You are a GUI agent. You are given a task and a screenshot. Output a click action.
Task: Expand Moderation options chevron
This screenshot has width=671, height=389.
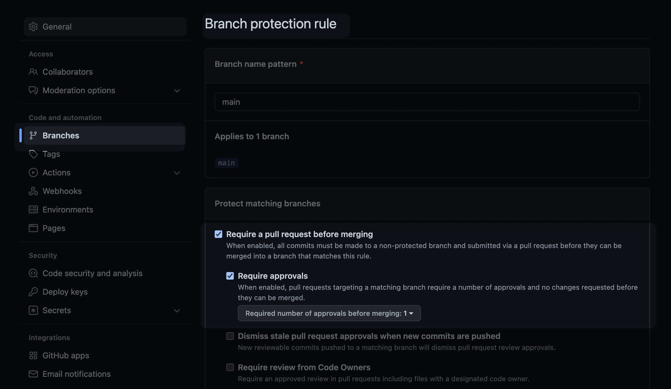177,91
